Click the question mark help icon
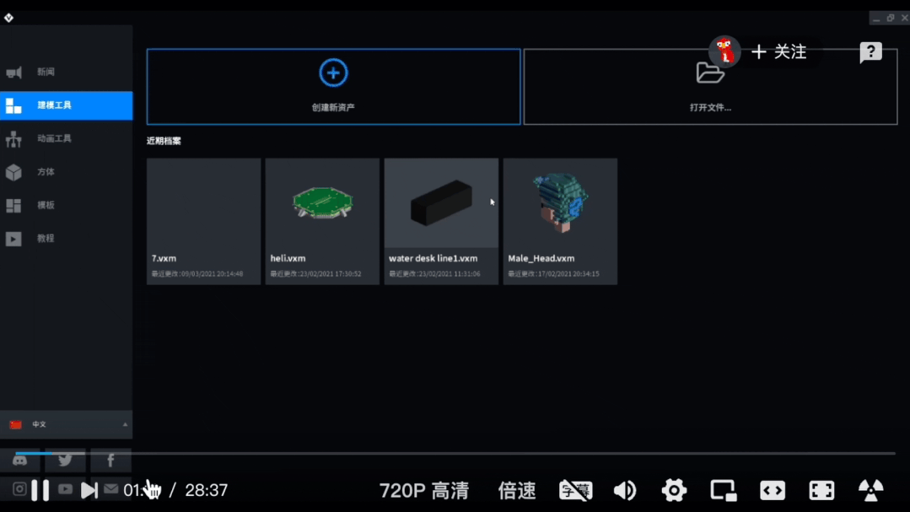The width and height of the screenshot is (910, 512). [x=870, y=52]
